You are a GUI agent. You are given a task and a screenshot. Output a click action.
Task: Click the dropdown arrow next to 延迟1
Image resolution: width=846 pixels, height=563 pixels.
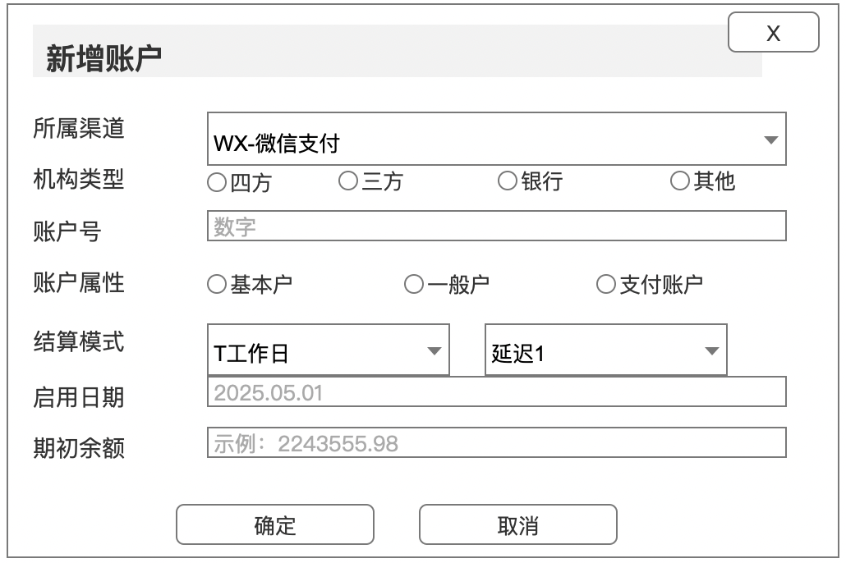pos(710,349)
